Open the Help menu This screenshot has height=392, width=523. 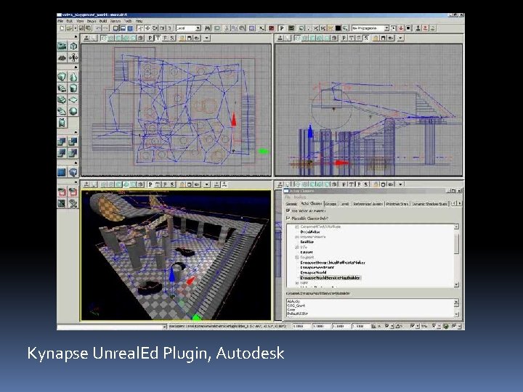tap(139, 20)
